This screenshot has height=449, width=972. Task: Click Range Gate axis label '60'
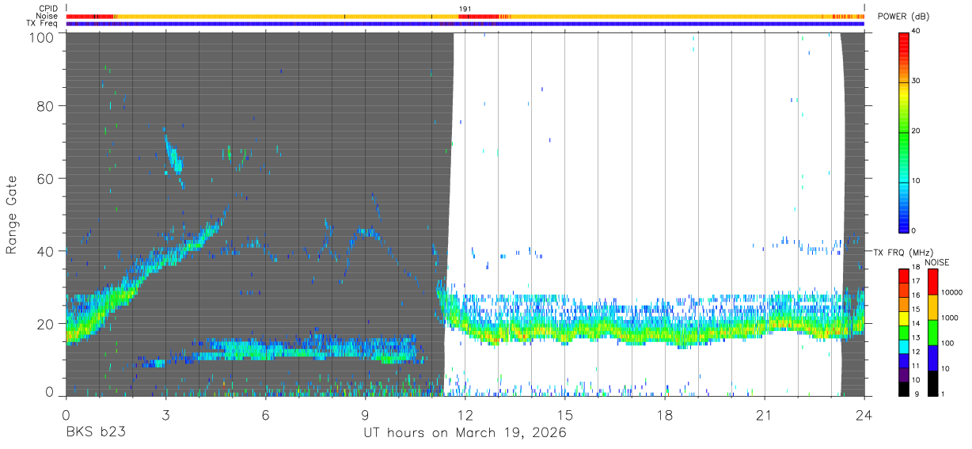pos(45,178)
